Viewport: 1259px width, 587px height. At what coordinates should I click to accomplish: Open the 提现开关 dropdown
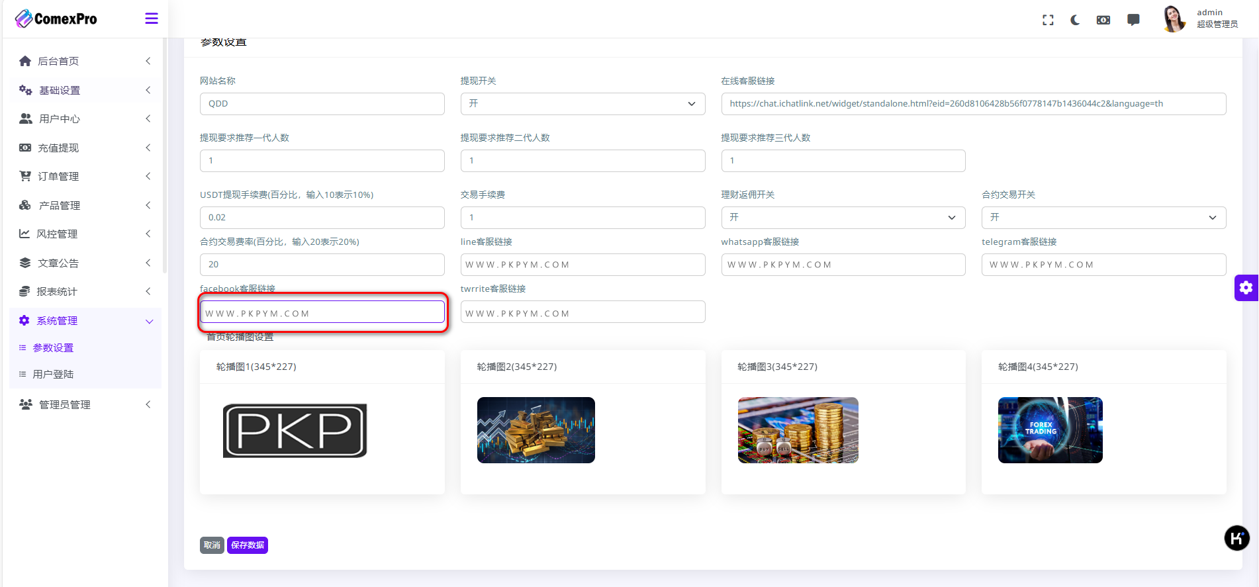(x=583, y=104)
